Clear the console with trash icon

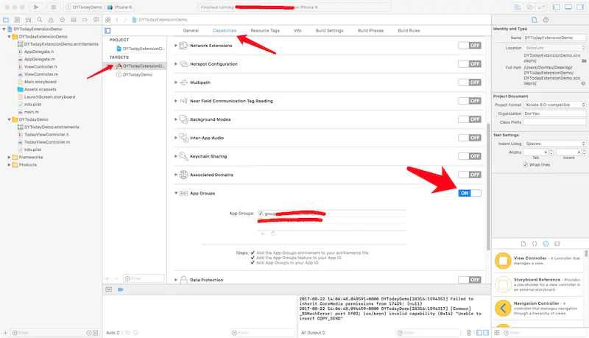(x=469, y=333)
